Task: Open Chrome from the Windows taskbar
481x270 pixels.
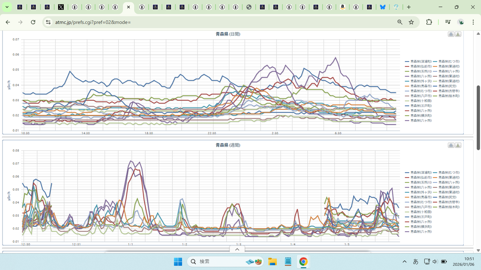Action: click(x=303, y=262)
